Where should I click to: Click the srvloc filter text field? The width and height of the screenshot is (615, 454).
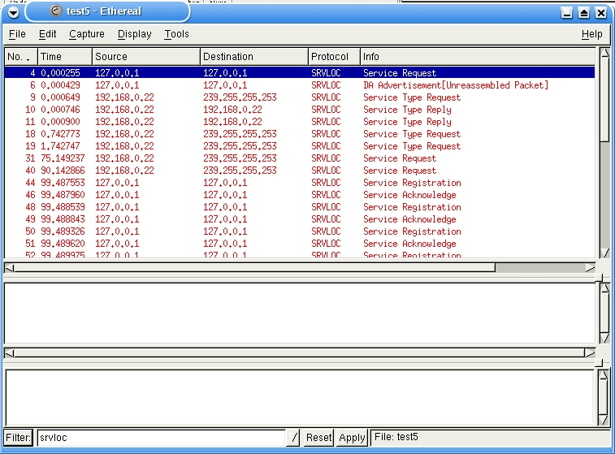(161, 438)
